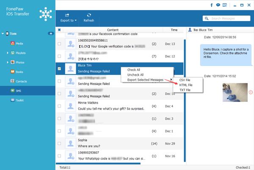This screenshot has width=254, height=170.
Task: Click the (14) message count
Action: [x=154, y=143]
